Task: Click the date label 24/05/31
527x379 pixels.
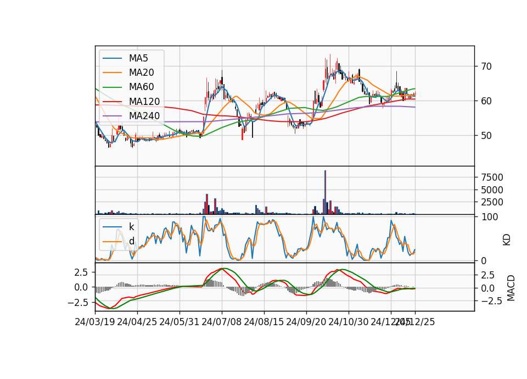Action: click(x=179, y=322)
